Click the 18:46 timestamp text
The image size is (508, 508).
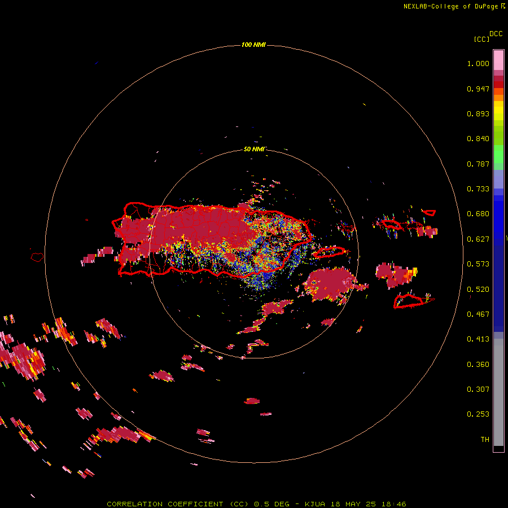pyautogui.click(x=394, y=504)
